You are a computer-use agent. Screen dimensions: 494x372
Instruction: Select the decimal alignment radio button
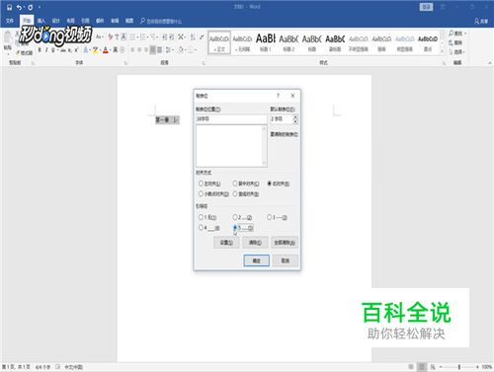(x=201, y=194)
